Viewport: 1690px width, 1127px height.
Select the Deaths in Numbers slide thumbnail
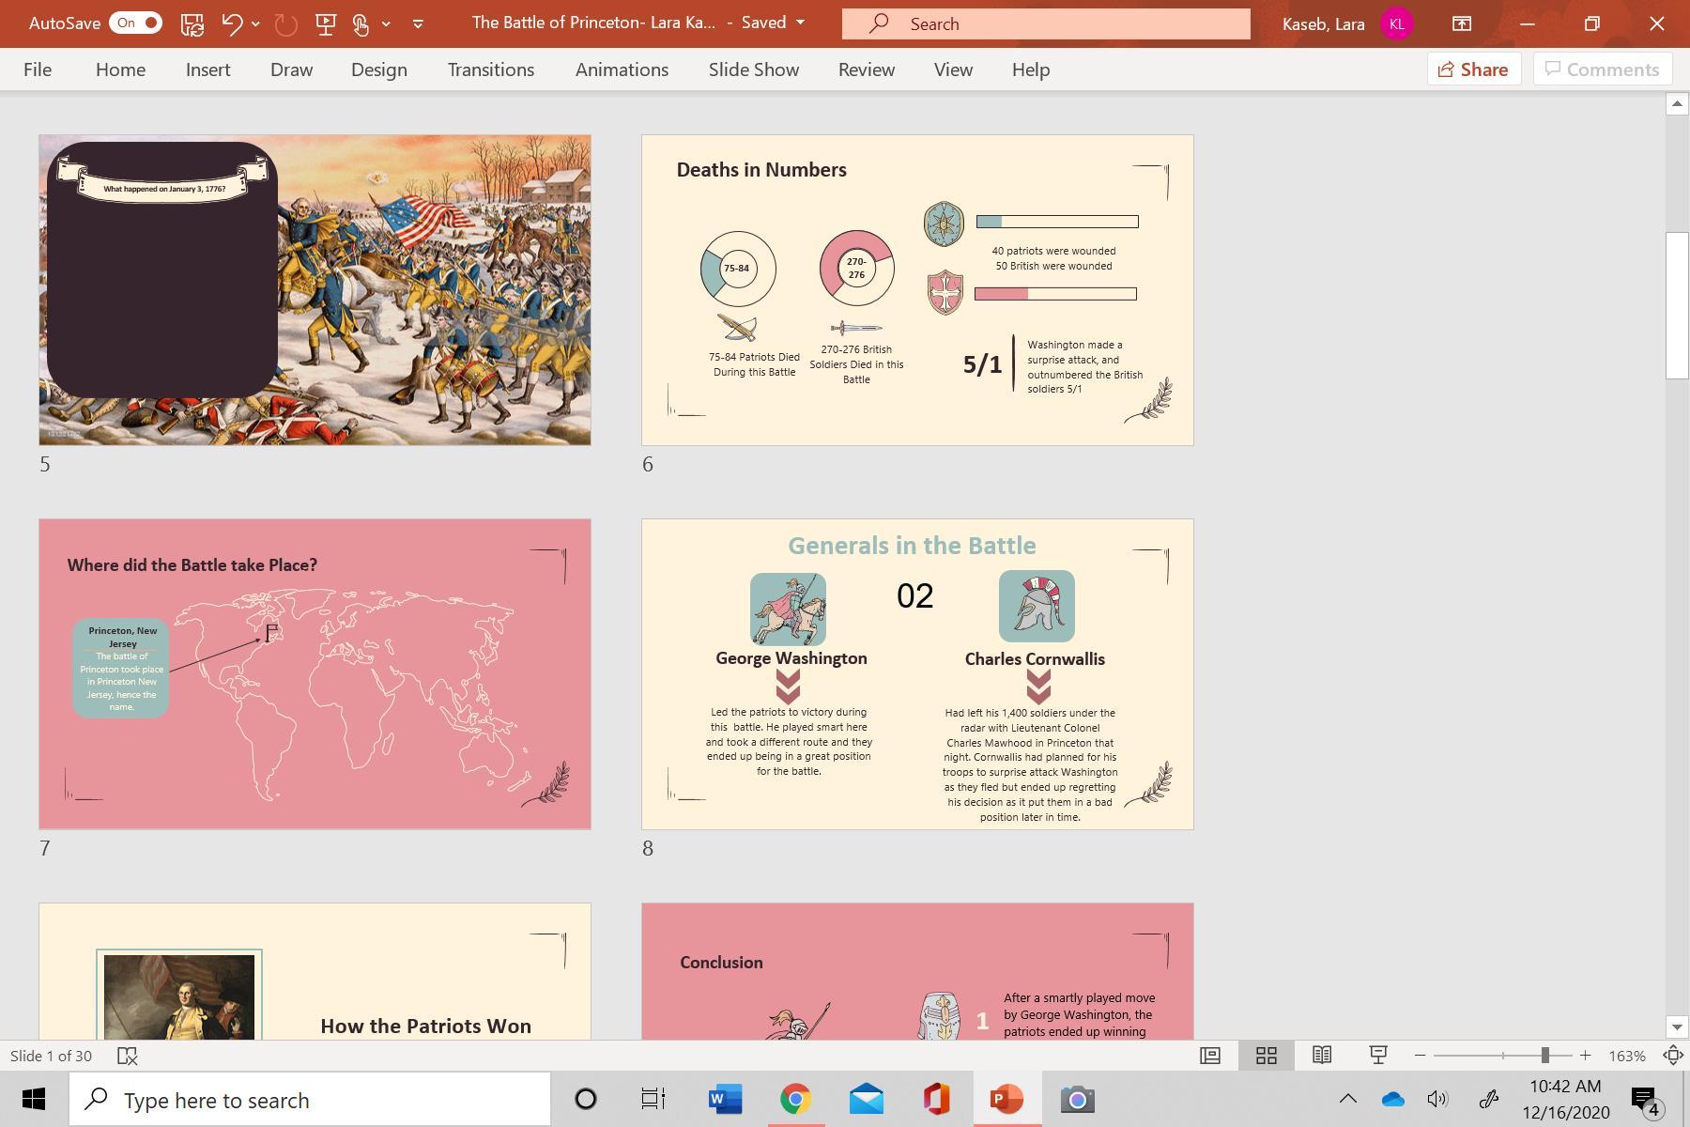point(916,290)
